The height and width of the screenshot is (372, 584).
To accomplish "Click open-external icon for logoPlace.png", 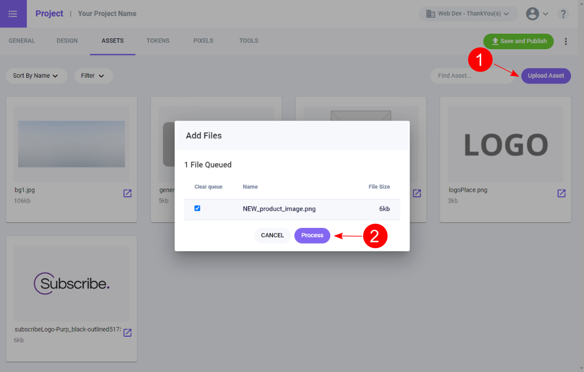I will click(561, 193).
